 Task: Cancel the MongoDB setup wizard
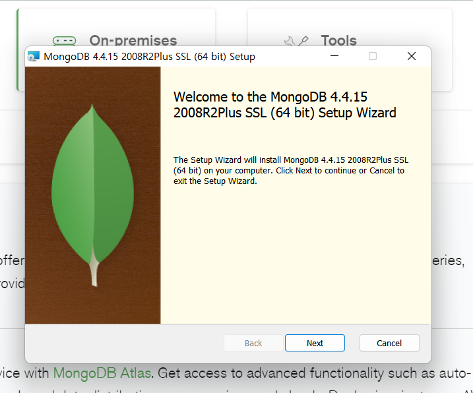click(x=389, y=343)
